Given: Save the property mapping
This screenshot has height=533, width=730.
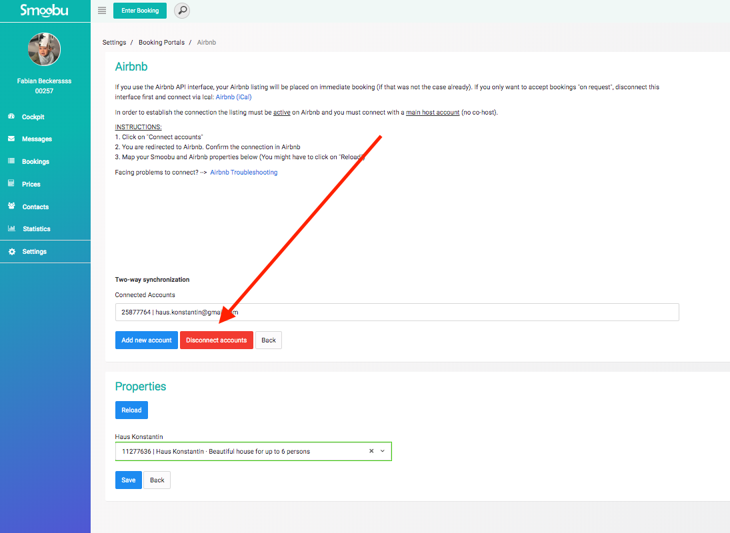Looking at the screenshot, I should (129, 480).
